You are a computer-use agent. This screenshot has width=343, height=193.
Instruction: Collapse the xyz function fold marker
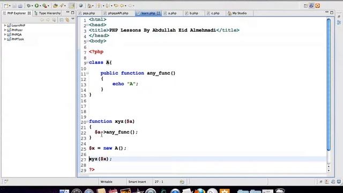click(87, 122)
